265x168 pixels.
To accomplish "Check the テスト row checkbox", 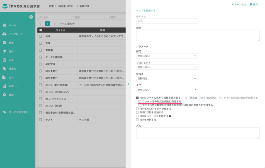I will pos(40,120).
